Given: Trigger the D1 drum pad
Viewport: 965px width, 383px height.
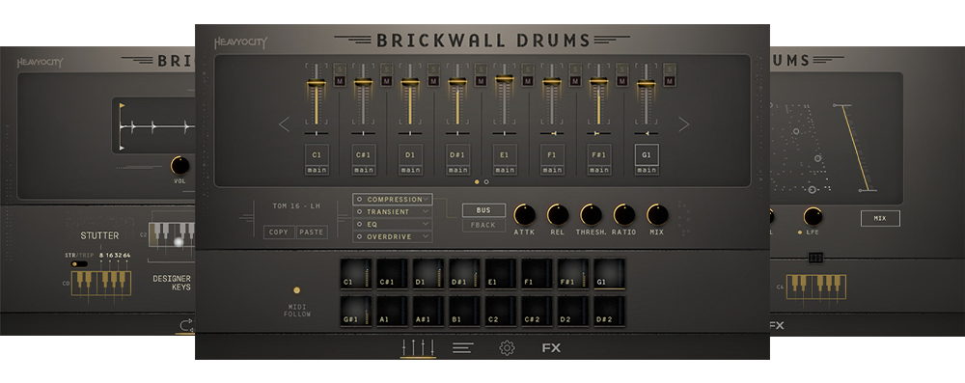Looking at the screenshot, I should (428, 274).
